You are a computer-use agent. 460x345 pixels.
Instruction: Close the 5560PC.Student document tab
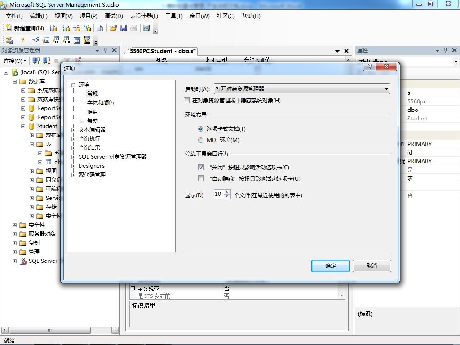tap(346, 51)
